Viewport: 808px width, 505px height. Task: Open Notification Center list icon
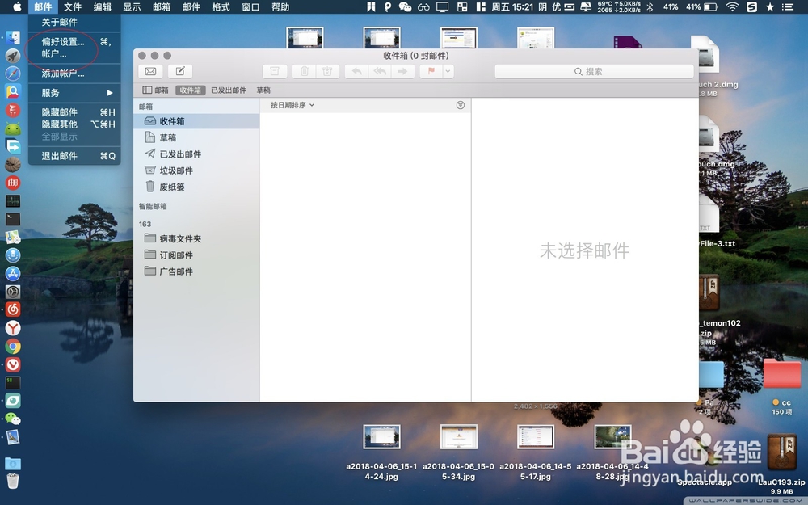tap(787, 6)
